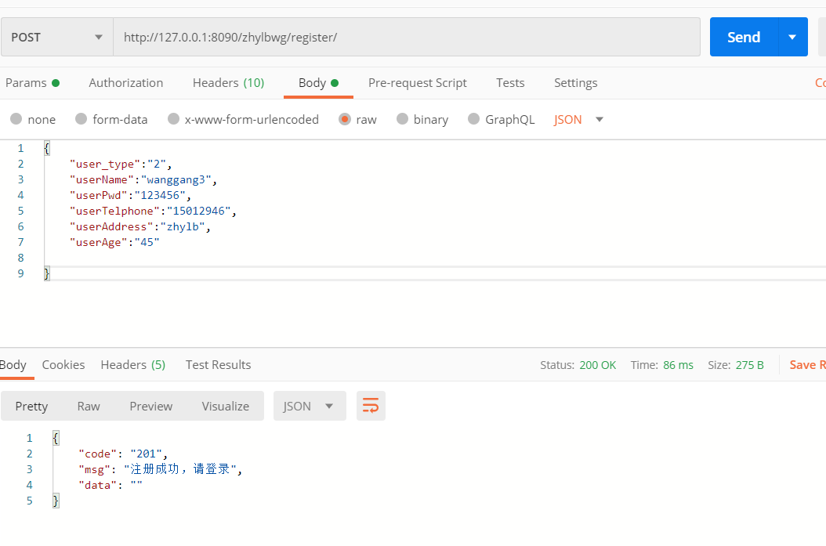
Task: Show the Visualize response view
Action: 226,406
